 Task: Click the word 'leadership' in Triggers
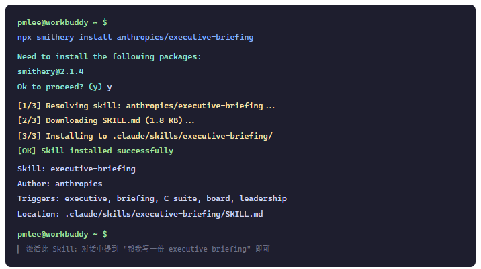263,198
